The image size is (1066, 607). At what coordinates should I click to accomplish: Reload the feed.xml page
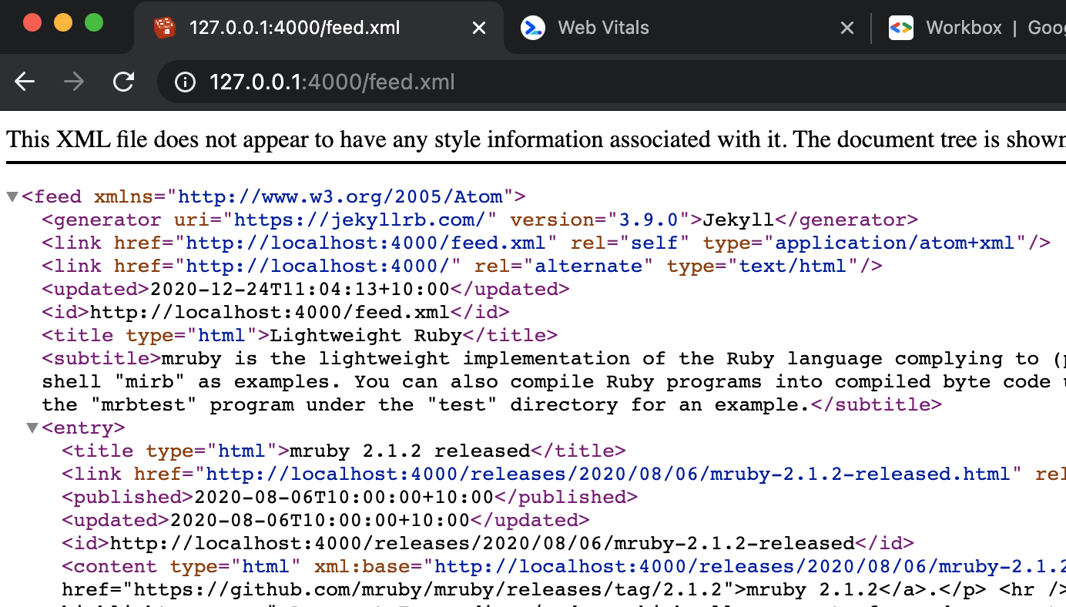123,82
